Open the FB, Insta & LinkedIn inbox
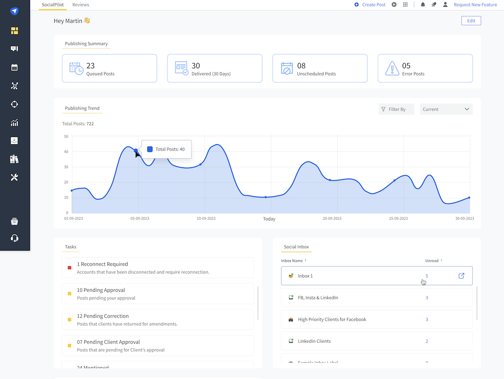The image size is (504, 379). (377, 298)
